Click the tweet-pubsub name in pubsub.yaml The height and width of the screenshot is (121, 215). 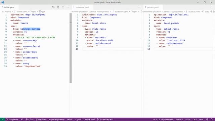pyautogui.click(x=171, y=23)
